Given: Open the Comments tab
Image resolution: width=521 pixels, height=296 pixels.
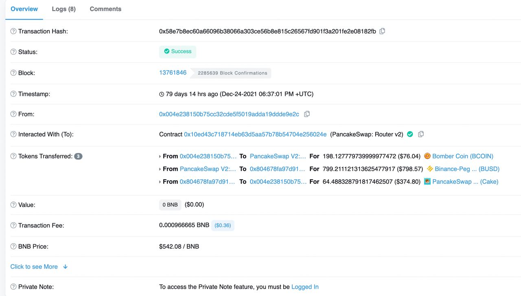Looking at the screenshot, I should pos(105,9).
